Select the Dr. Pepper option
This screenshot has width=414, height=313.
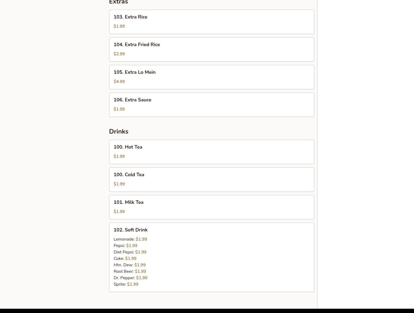(x=131, y=278)
